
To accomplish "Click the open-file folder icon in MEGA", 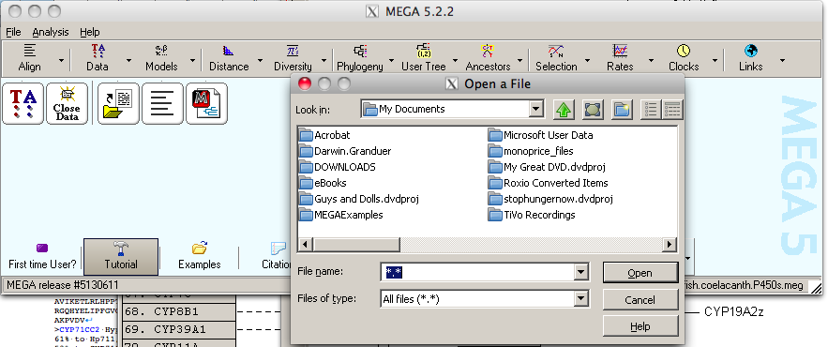I will (118, 103).
